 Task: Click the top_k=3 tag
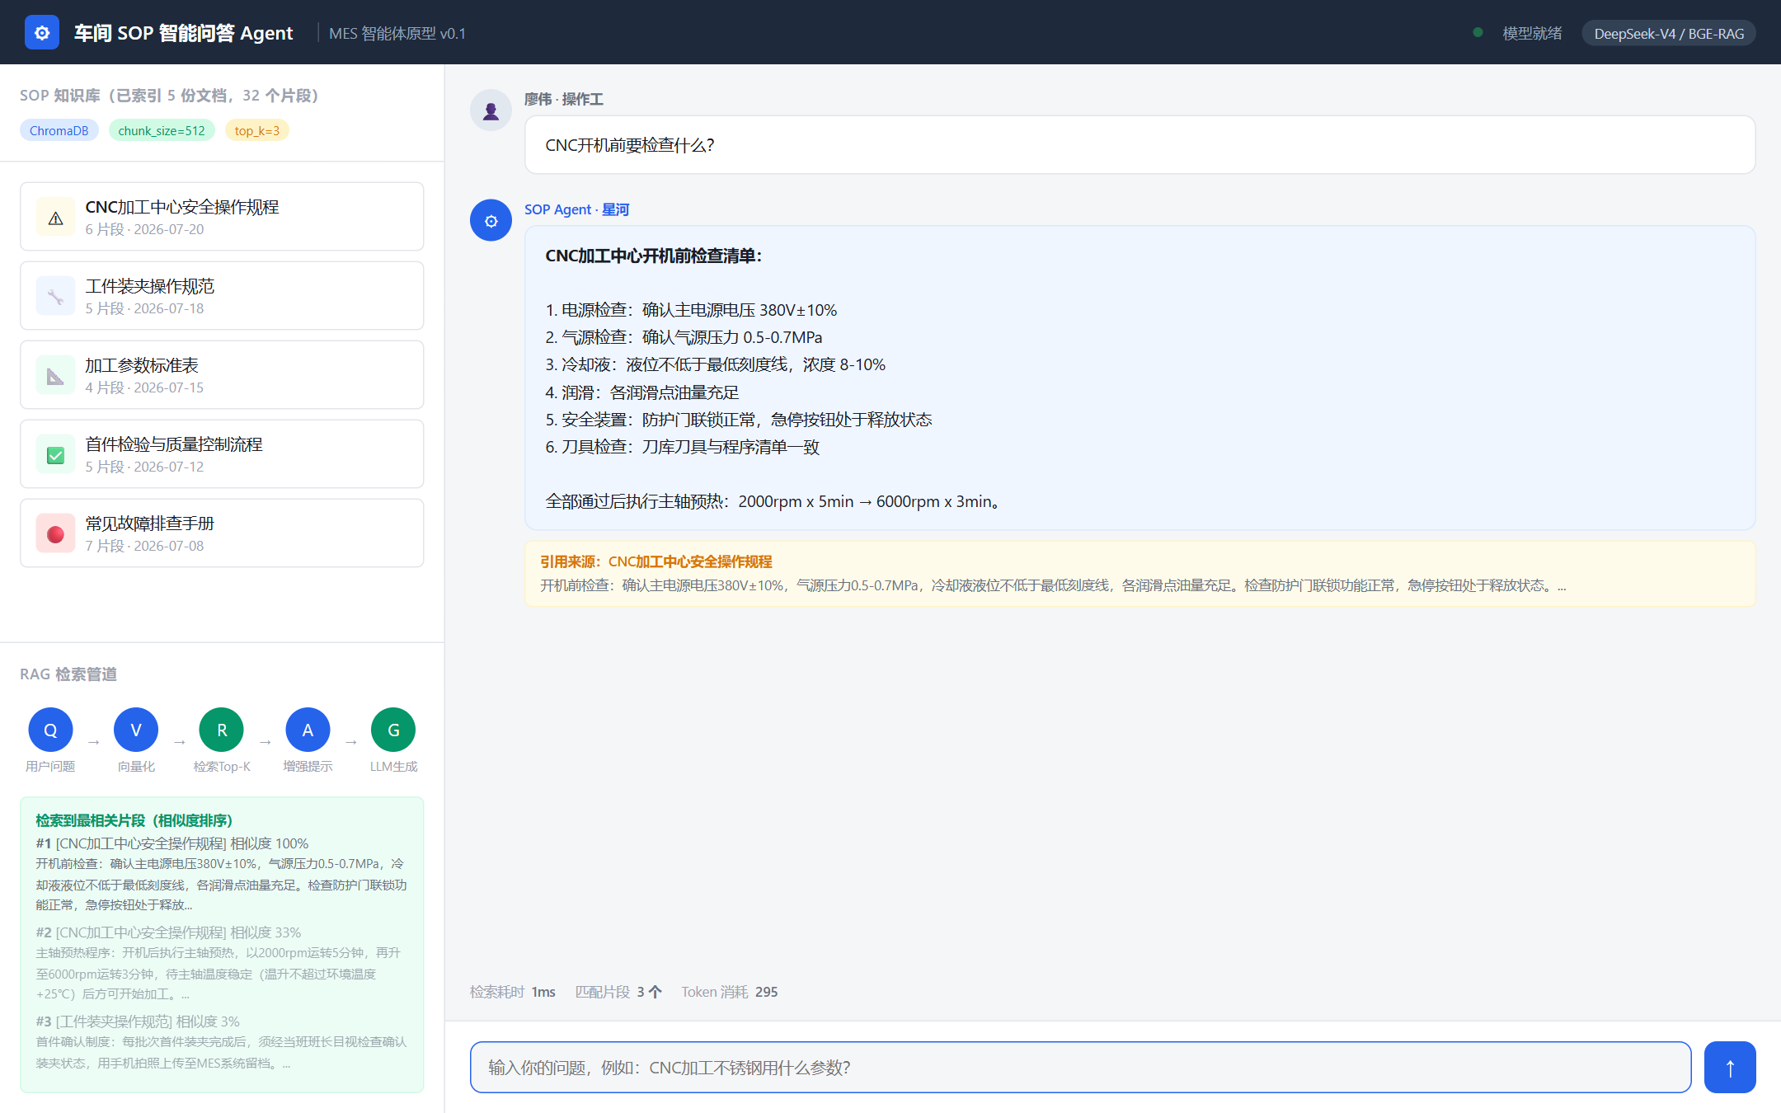(257, 130)
